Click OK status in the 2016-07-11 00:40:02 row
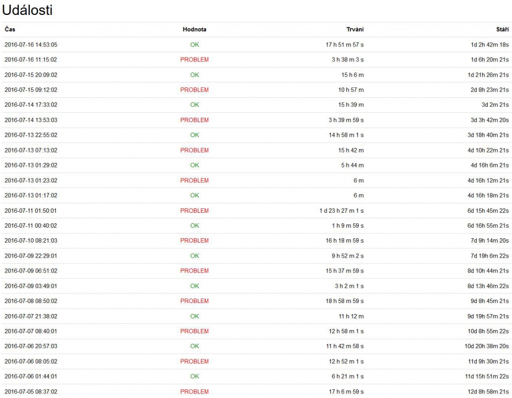512x398 pixels. (194, 226)
